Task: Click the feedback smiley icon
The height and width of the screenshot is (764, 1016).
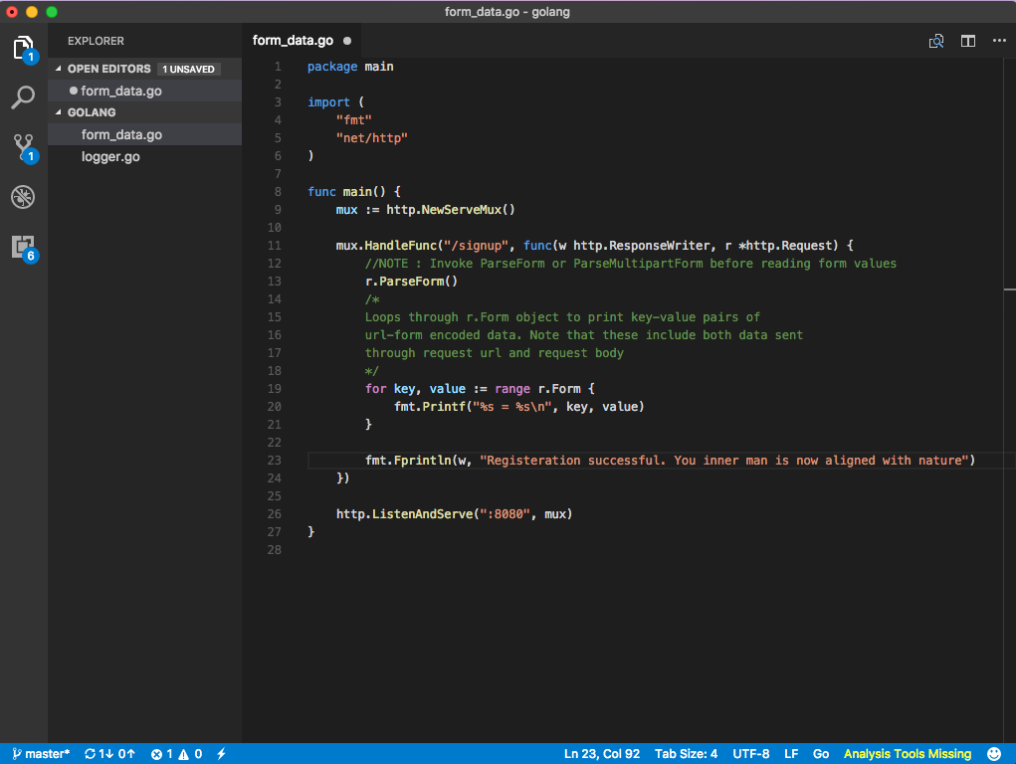Action: 993,754
